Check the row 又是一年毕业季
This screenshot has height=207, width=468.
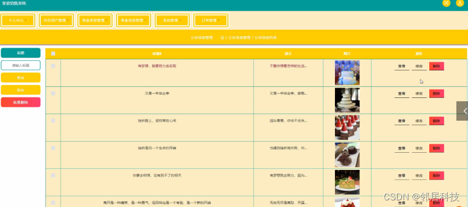(x=53, y=93)
